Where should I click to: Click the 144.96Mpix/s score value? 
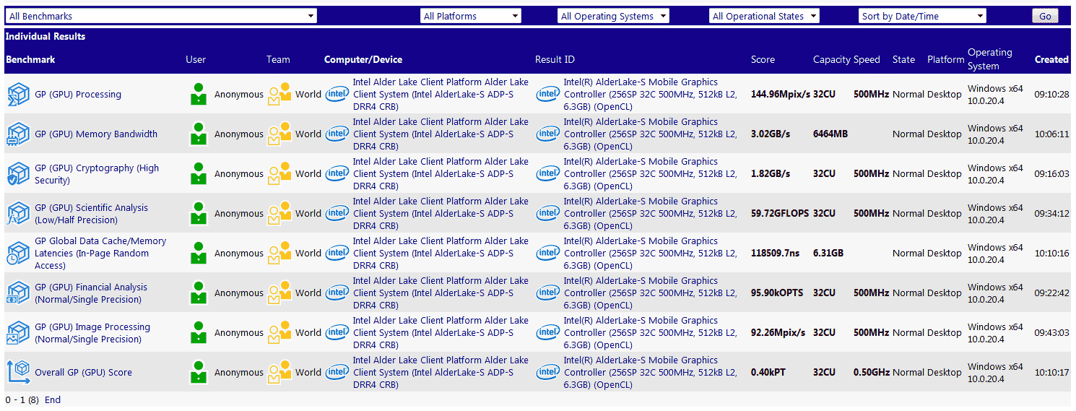click(x=781, y=94)
